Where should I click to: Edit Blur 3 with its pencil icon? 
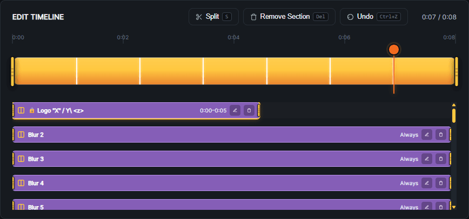(427, 159)
